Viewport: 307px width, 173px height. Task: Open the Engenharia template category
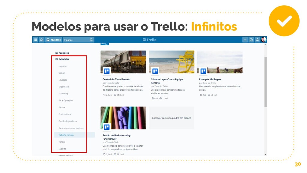point(64,87)
